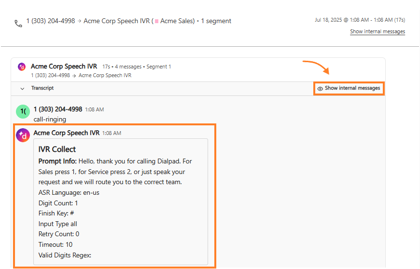Click the phone handset icon in header
Image resolution: width=420 pixels, height=269 pixels.
18,24
